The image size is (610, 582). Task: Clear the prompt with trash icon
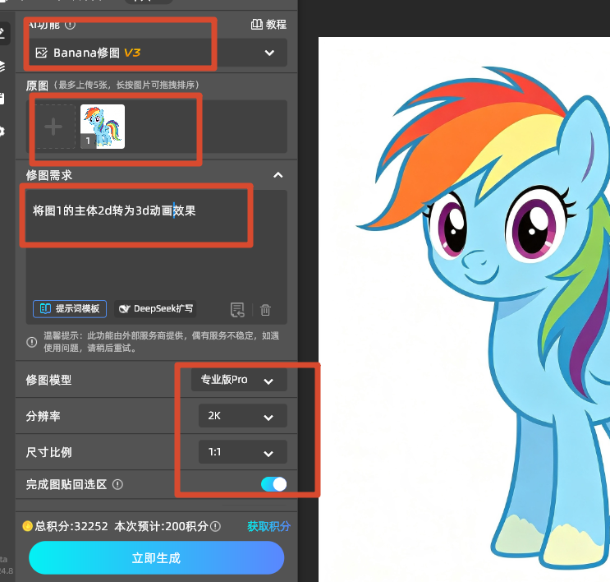pos(266,310)
